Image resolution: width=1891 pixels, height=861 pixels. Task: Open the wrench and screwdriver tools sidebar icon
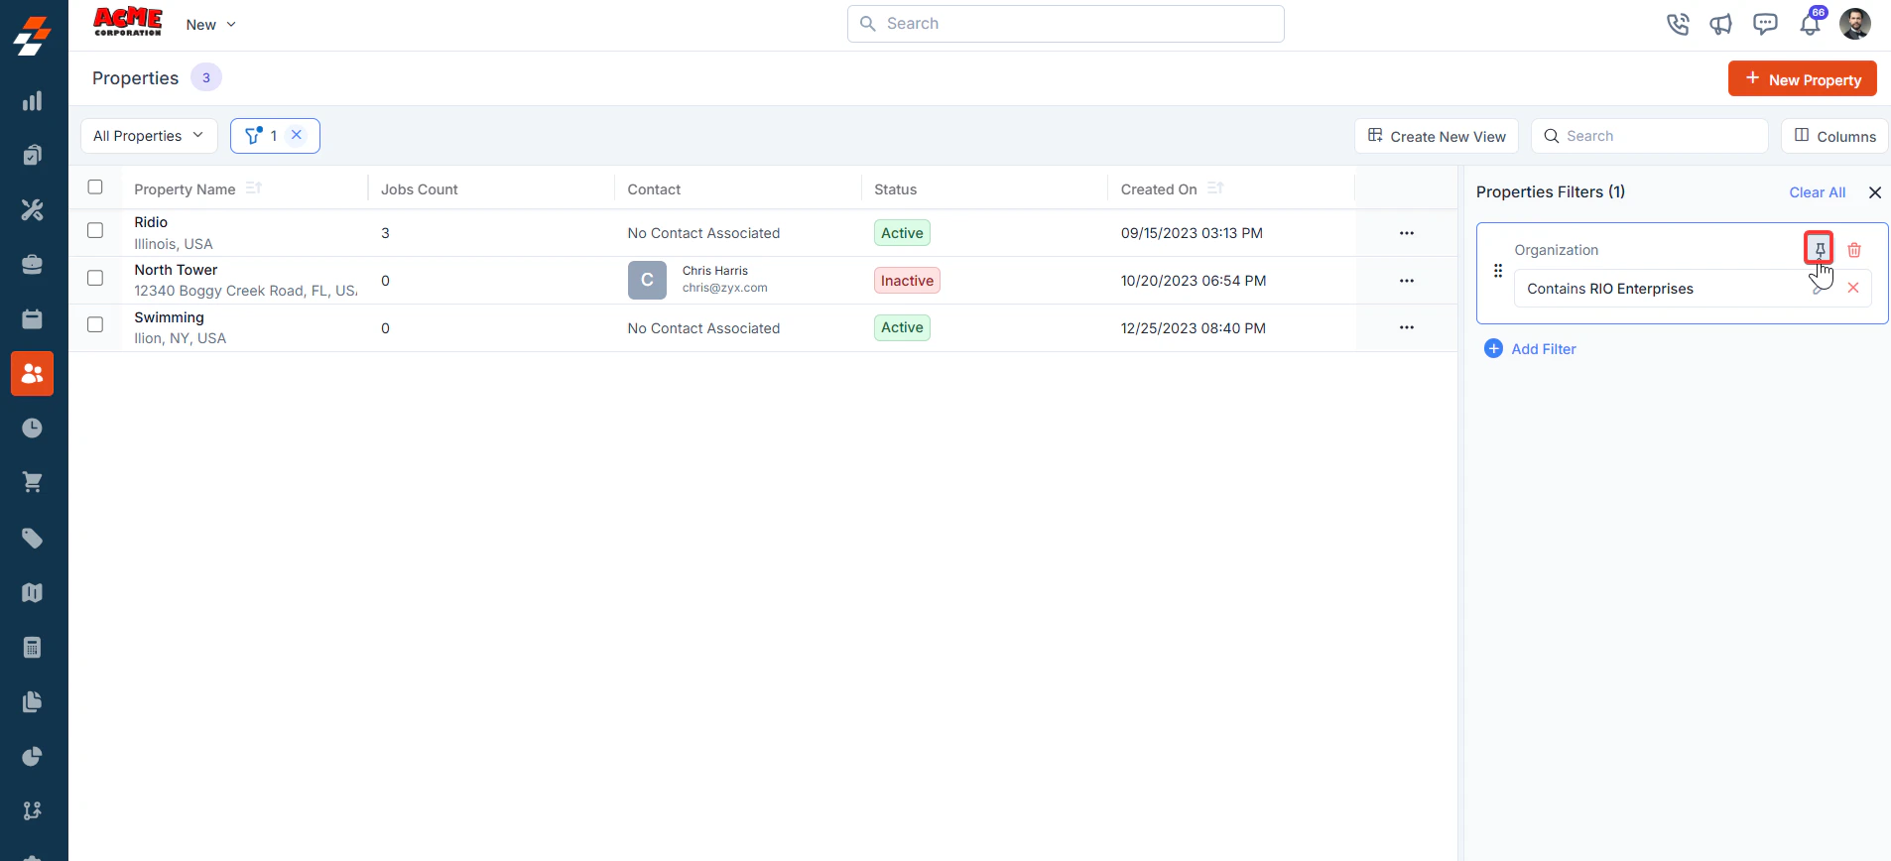[32, 209]
